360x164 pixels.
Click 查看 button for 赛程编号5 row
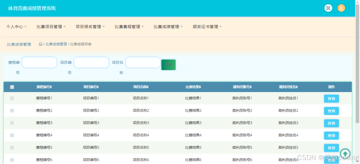(x=331, y=148)
